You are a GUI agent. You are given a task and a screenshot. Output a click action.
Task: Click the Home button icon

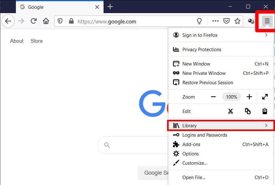point(46,21)
